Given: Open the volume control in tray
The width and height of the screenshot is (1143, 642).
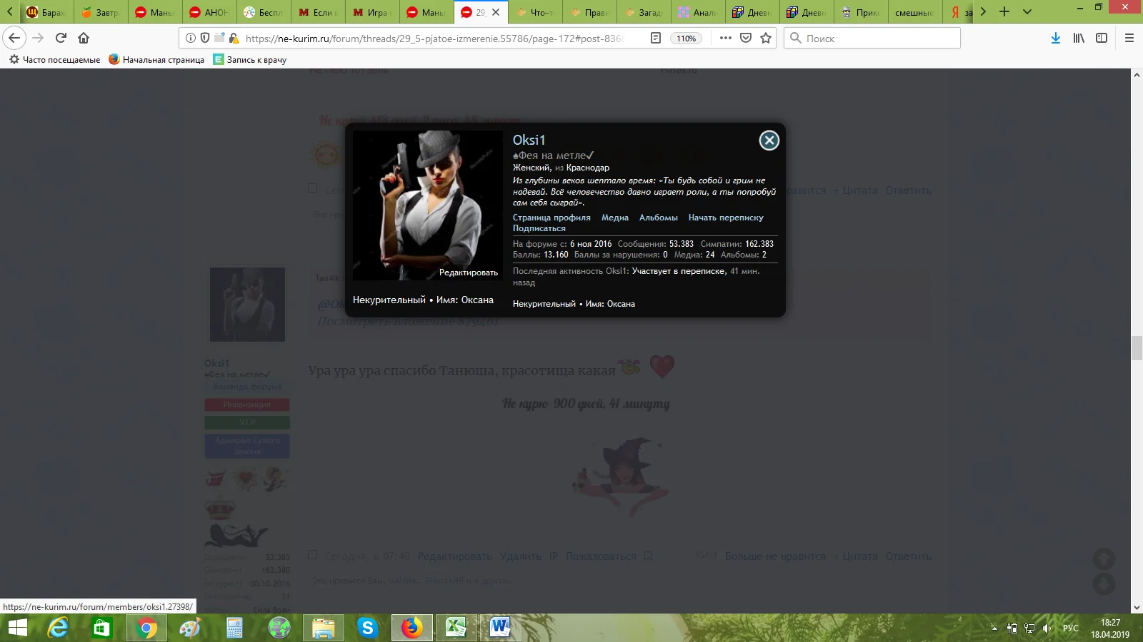Looking at the screenshot, I should pyautogui.click(x=1047, y=628).
